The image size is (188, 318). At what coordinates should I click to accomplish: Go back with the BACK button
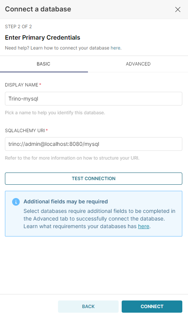88,307
